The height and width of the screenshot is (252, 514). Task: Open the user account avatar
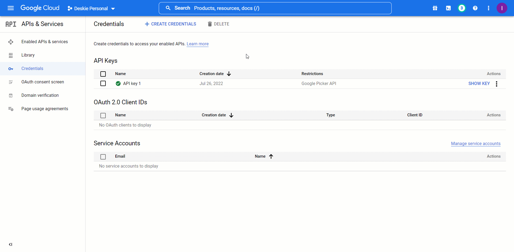(502, 8)
